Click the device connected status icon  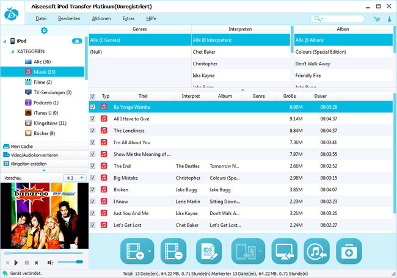[5, 274]
